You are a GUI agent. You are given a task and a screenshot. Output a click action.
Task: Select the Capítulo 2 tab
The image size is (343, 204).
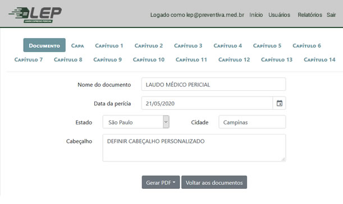pyautogui.click(x=149, y=45)
